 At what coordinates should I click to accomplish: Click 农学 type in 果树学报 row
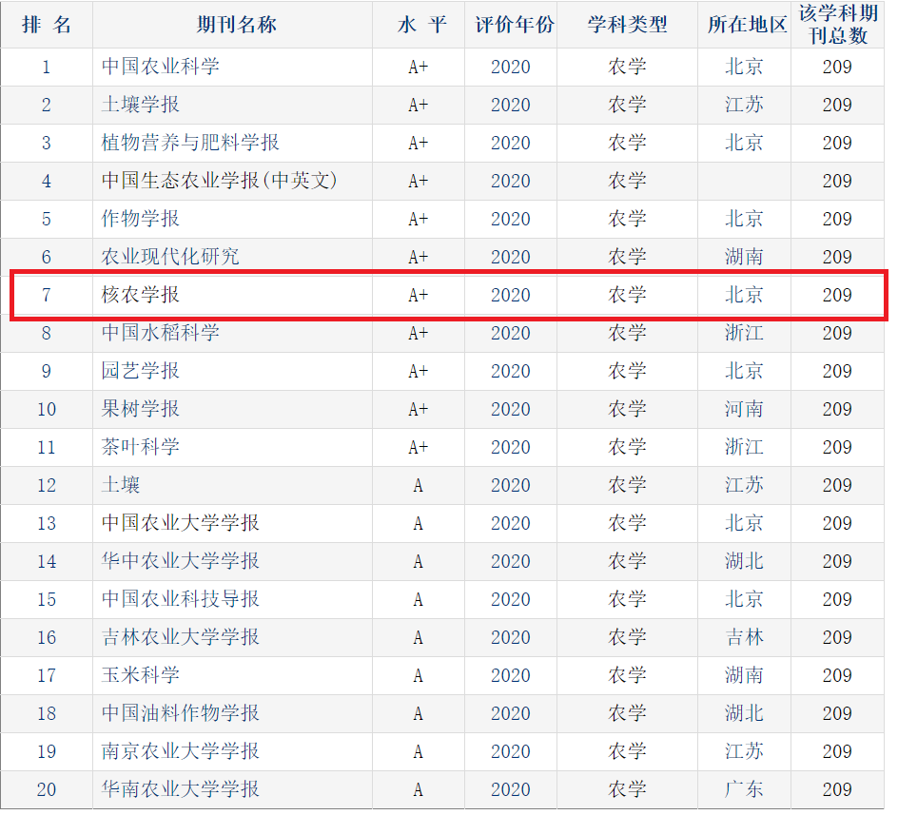pos(627,409)
